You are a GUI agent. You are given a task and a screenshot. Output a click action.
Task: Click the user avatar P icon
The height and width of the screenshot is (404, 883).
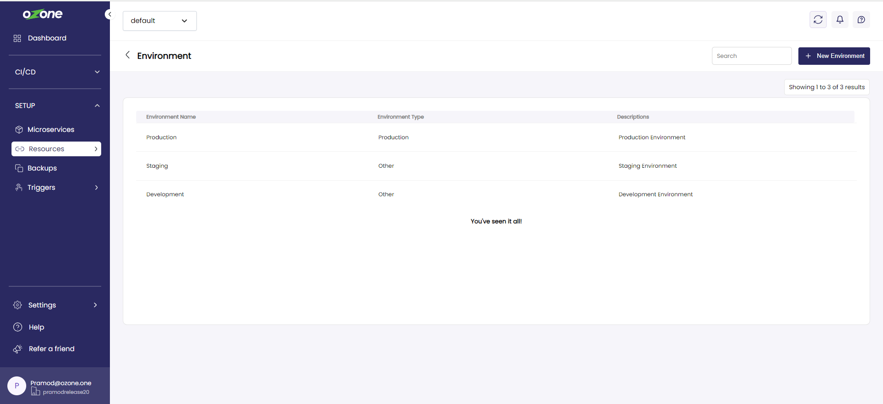(17, 386)
